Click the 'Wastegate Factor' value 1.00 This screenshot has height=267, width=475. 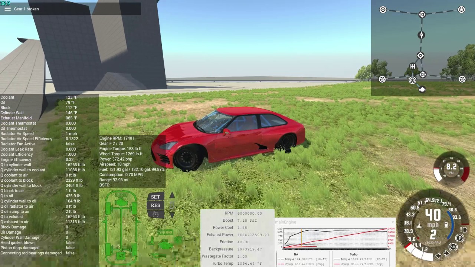pyautogui.click(x=242, y=256)
